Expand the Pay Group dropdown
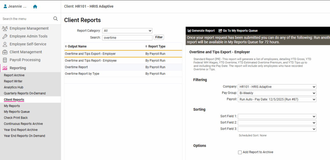This screenshot has height=160, width=330. click(277, 93)
